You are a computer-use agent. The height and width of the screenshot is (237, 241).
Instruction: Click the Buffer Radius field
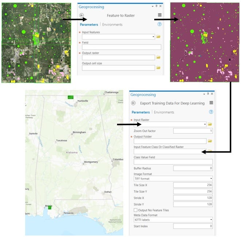193,168
